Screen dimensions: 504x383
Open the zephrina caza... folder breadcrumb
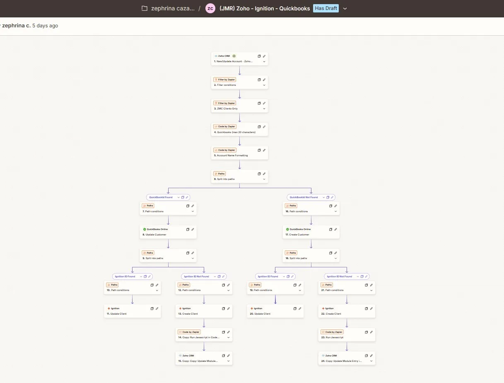pyautogui.click(x=173, y=8)
